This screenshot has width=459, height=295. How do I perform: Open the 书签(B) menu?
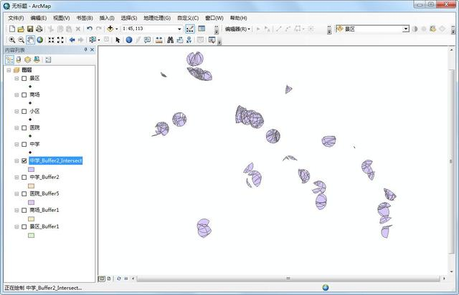click(85, 18)
